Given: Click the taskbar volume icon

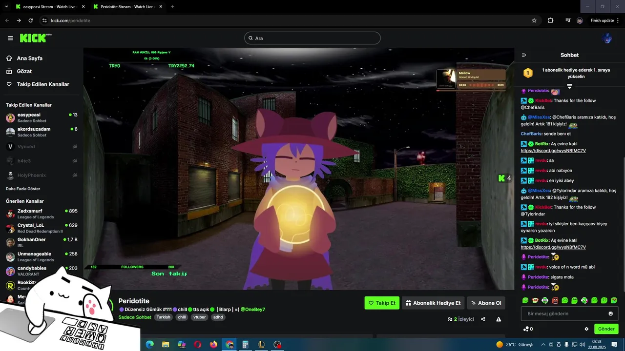Looking at the screenshot, I should point(582,345).
